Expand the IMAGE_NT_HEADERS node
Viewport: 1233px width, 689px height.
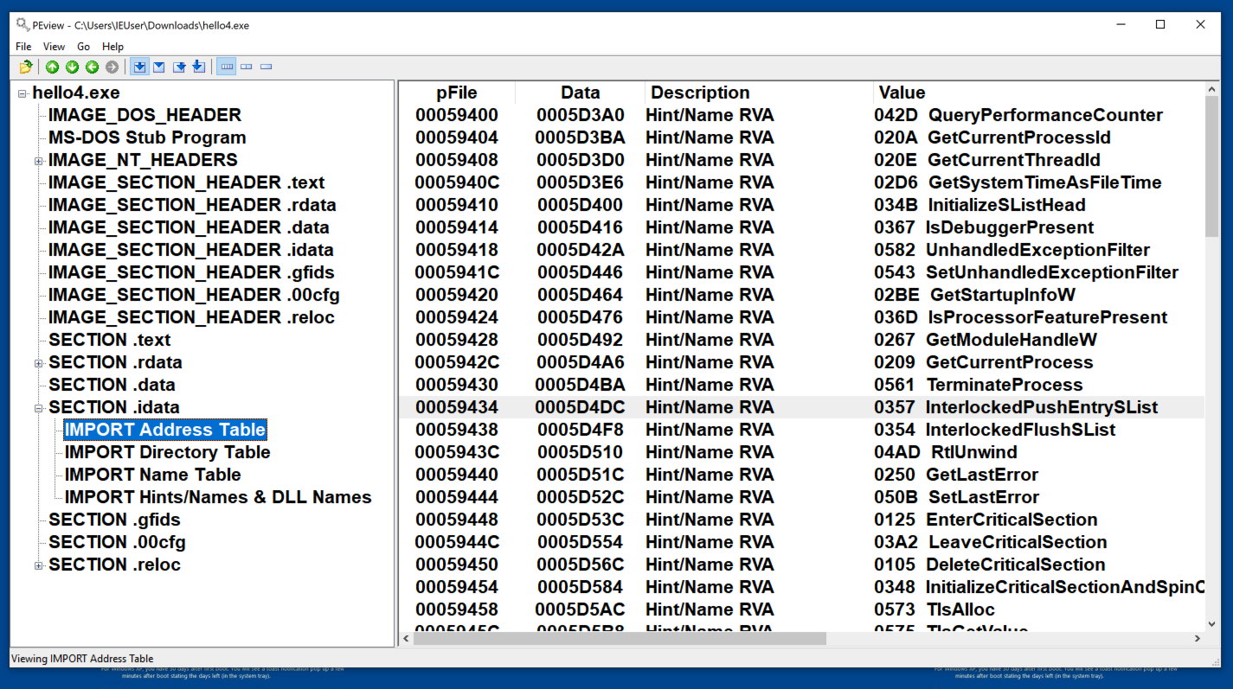(38, 161)
